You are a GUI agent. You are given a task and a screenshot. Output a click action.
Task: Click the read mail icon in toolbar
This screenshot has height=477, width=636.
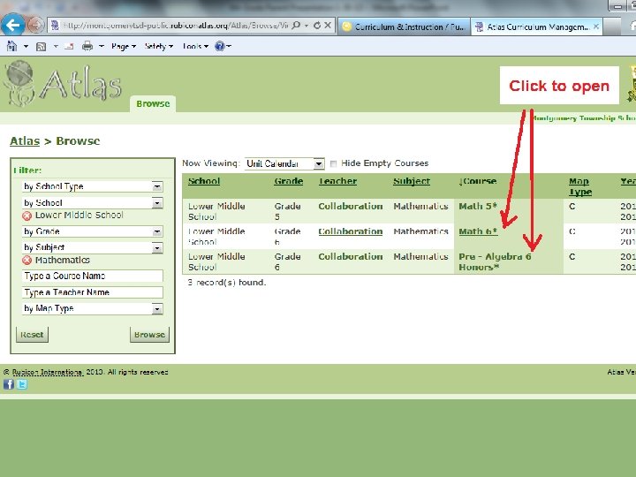tap(70, 47)
